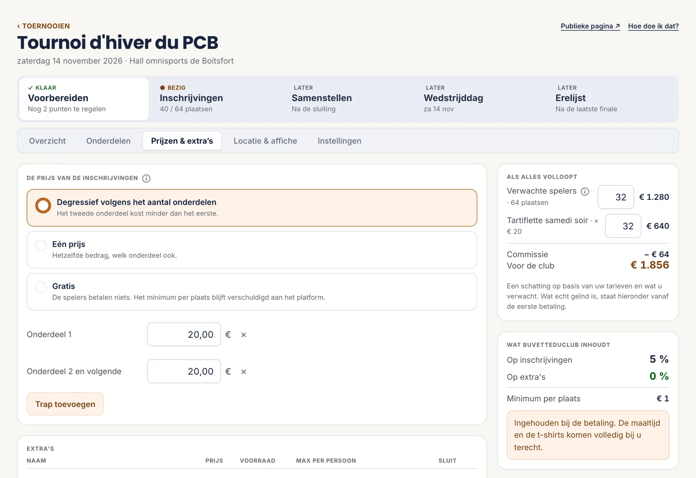Viewport: 696px width, 478px height.
Task: Edit the 'Onderdeel 2 en volgende' price field
Action: click(184, 372)
